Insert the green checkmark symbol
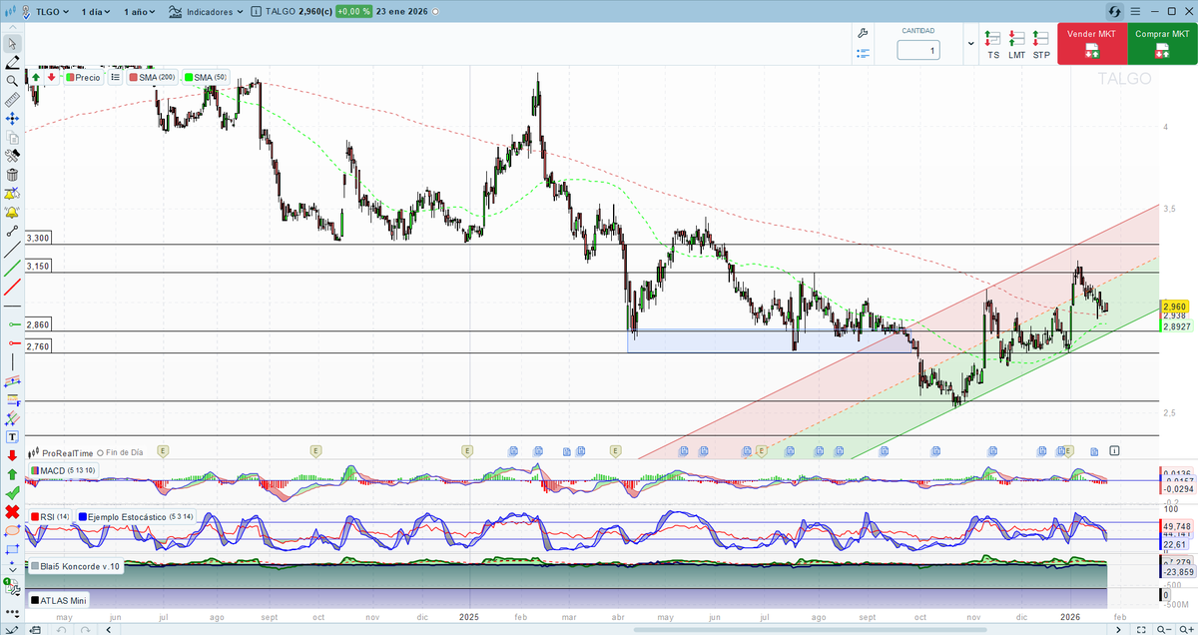The image size is (1198, 635). [12, 493]
